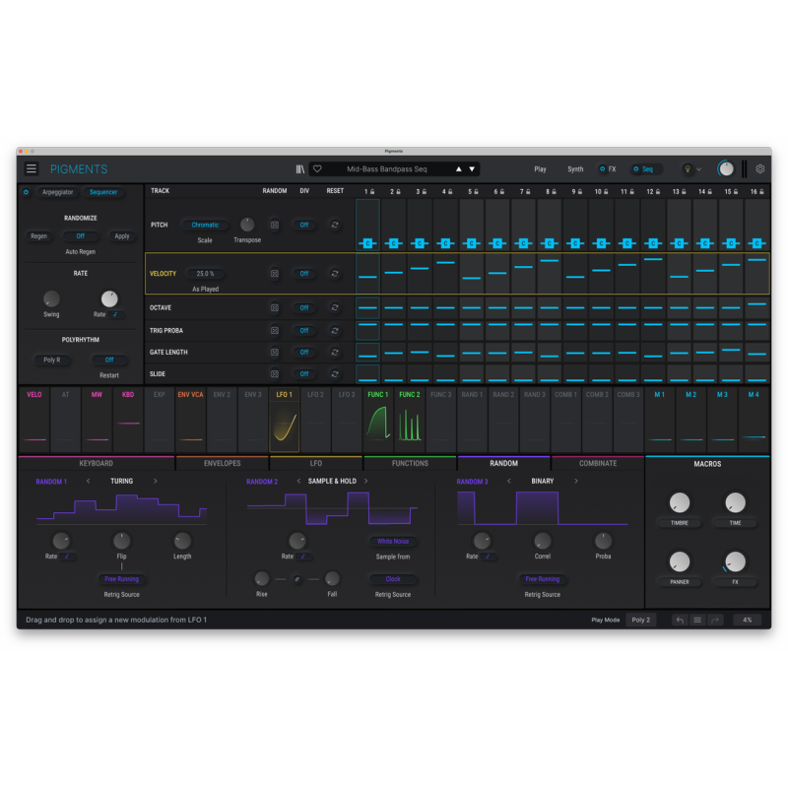Open the hamburger main menu
The height and width of the screenshot is (788, 788).
(x=32, y=168)
